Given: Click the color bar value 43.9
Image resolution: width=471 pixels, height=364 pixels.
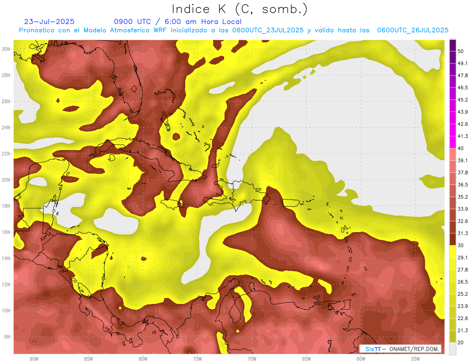Looking at the screenshot, I should [463, 112].
